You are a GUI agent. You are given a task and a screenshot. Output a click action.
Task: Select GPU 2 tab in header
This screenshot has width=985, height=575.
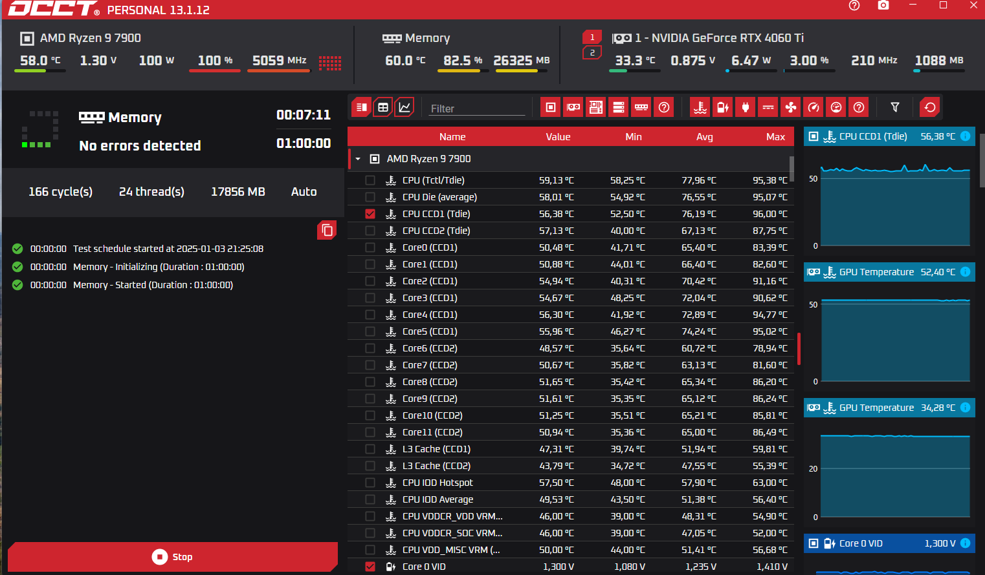coord(592,53)
